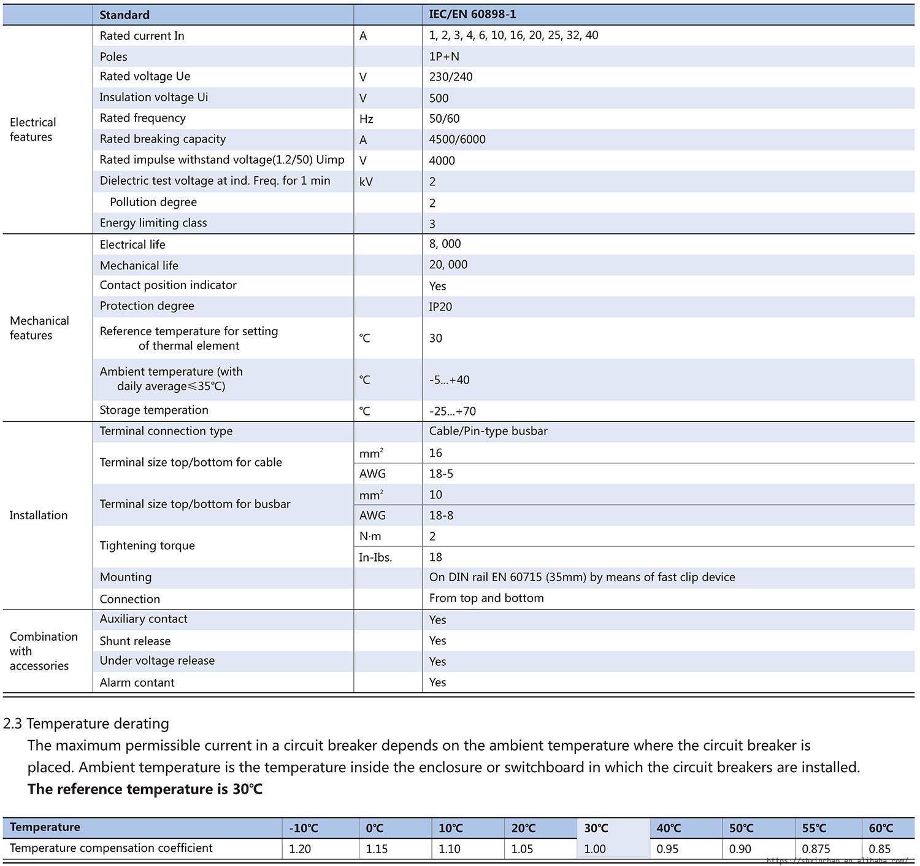Viewport: 920px width, 866px height.
Task: Select the Electrical features category cell
Action: click(33, 130)
